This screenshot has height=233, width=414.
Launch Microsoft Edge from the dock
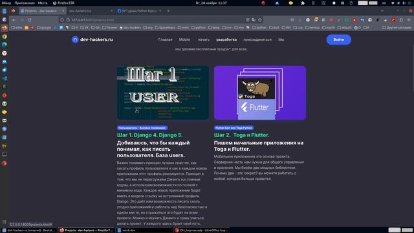(x=5, y=45)
